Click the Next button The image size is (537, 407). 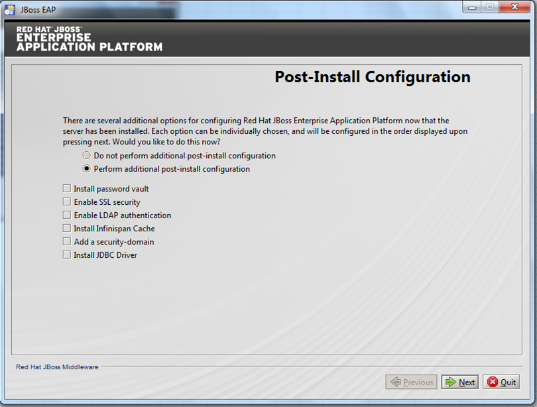click(460, 382)
